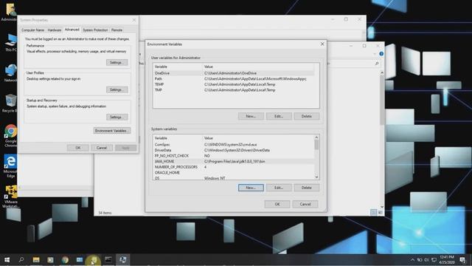Open the clock showing 12:41 PM
Image resolution: width=472 pixels, height=266 pixels.
tap(447, 259)
